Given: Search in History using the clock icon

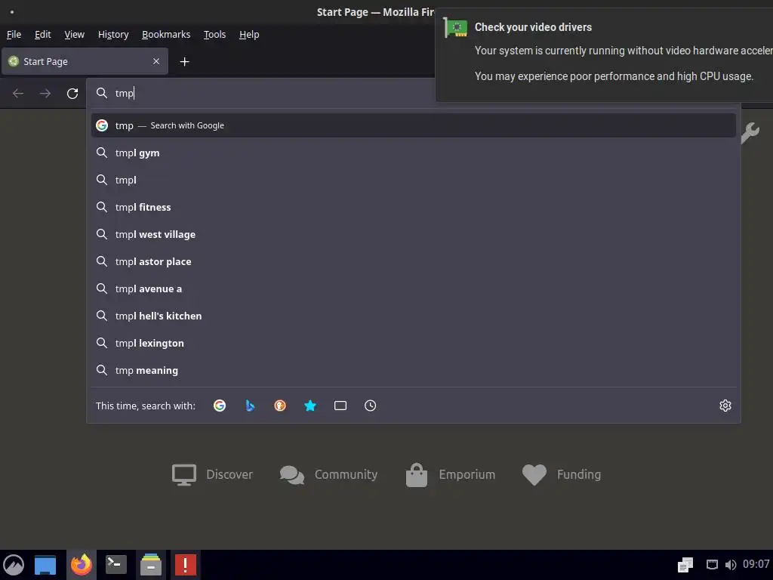Looking at the screenshot, I should pyautogui.click(x=370, y=406).
